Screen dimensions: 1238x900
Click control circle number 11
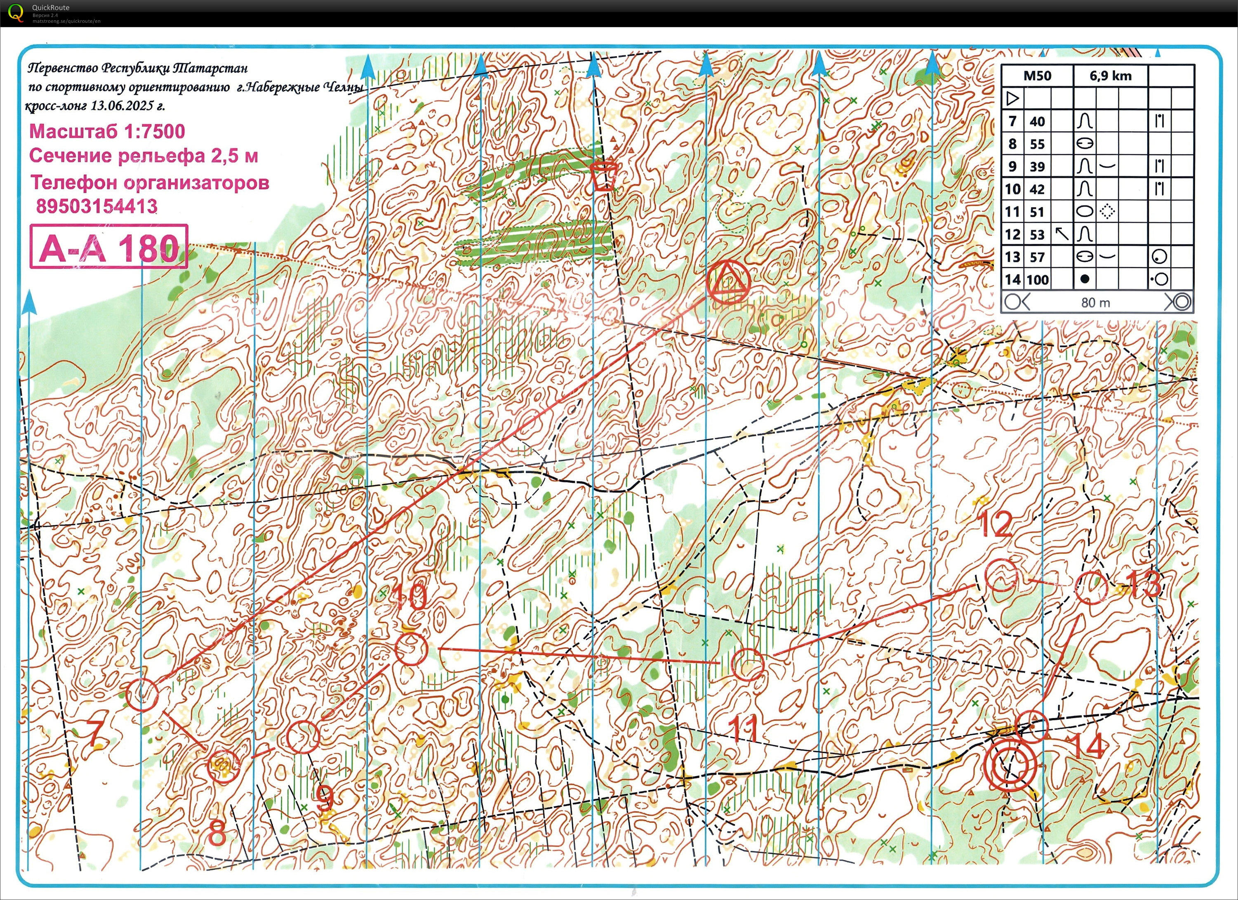747,665
